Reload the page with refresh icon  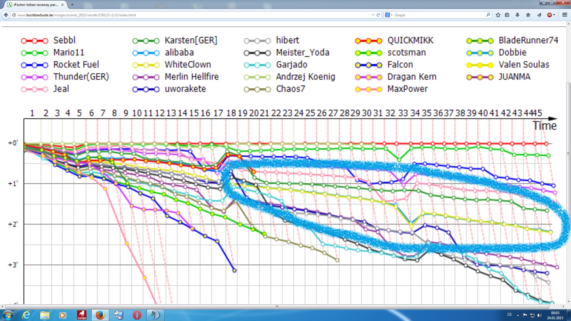coord(378,15)
